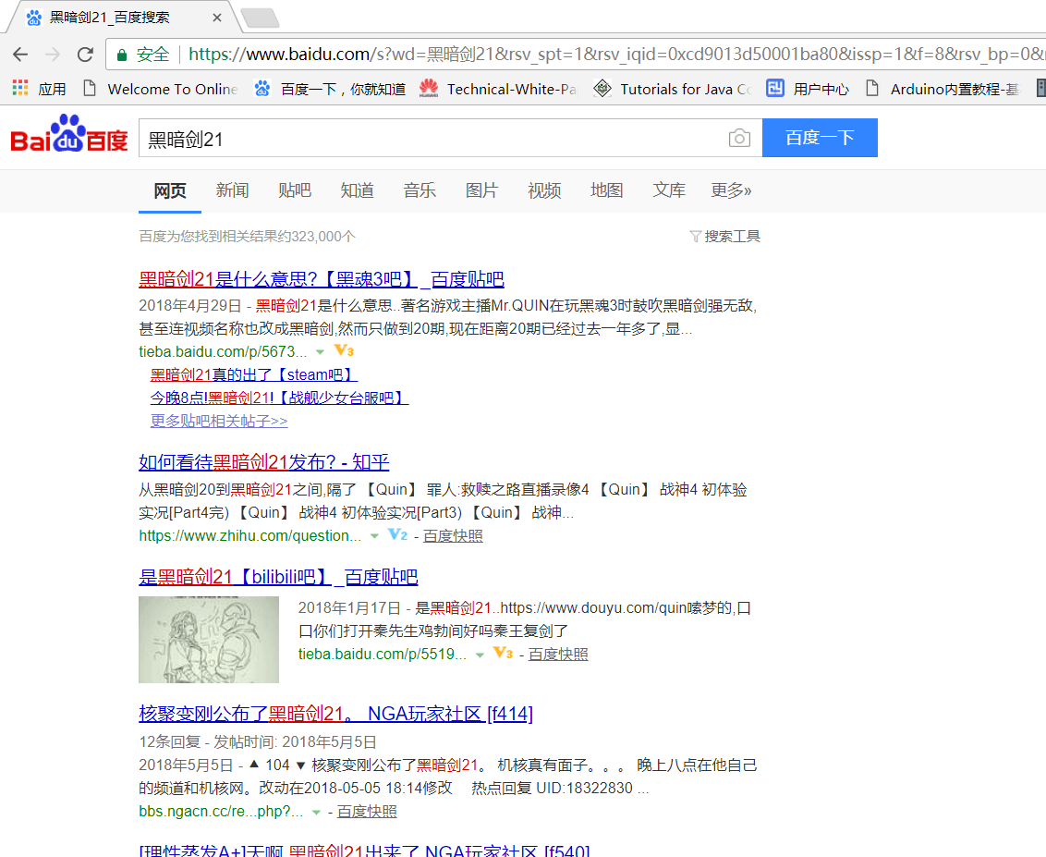Open the Arduino内置教程 bookmark
The image size is (1046, 857).
click(942, 89)
